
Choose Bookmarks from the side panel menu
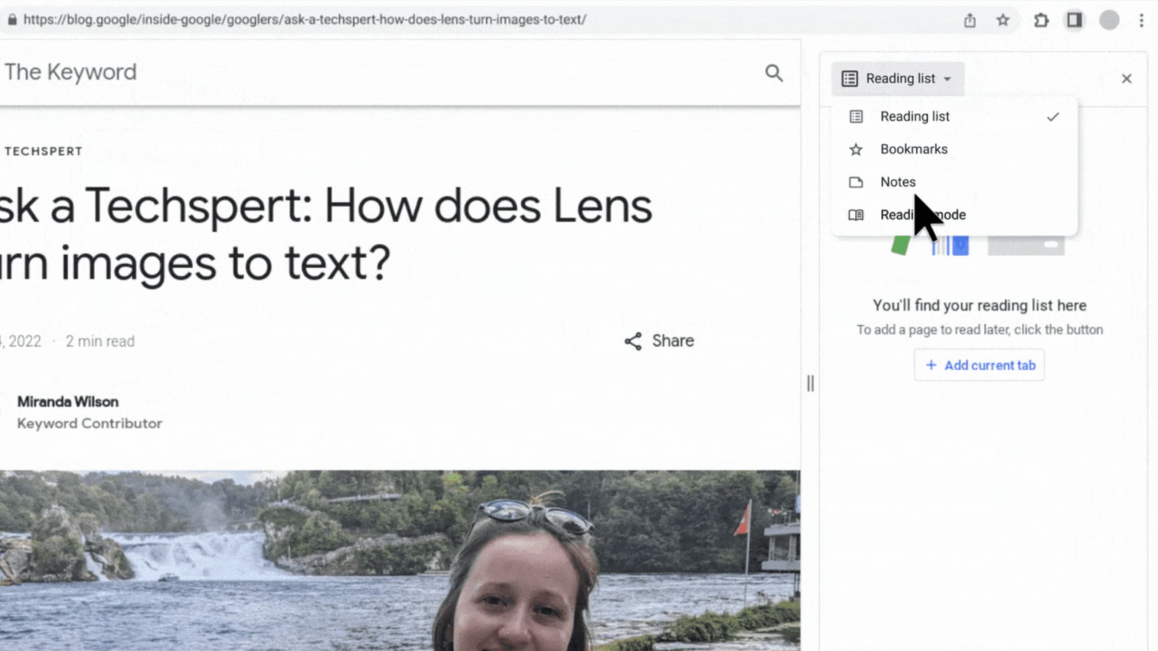click(x=914, y=149)
